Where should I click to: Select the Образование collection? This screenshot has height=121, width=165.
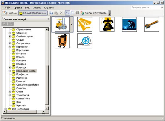(x=23, y=29)
